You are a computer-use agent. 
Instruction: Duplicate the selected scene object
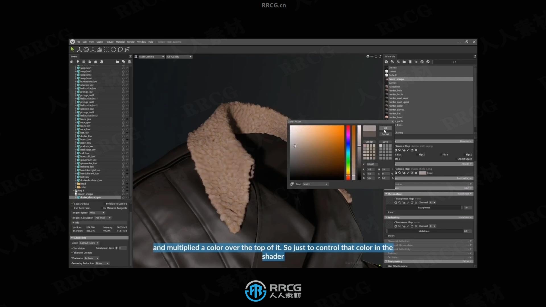(123, 62)
